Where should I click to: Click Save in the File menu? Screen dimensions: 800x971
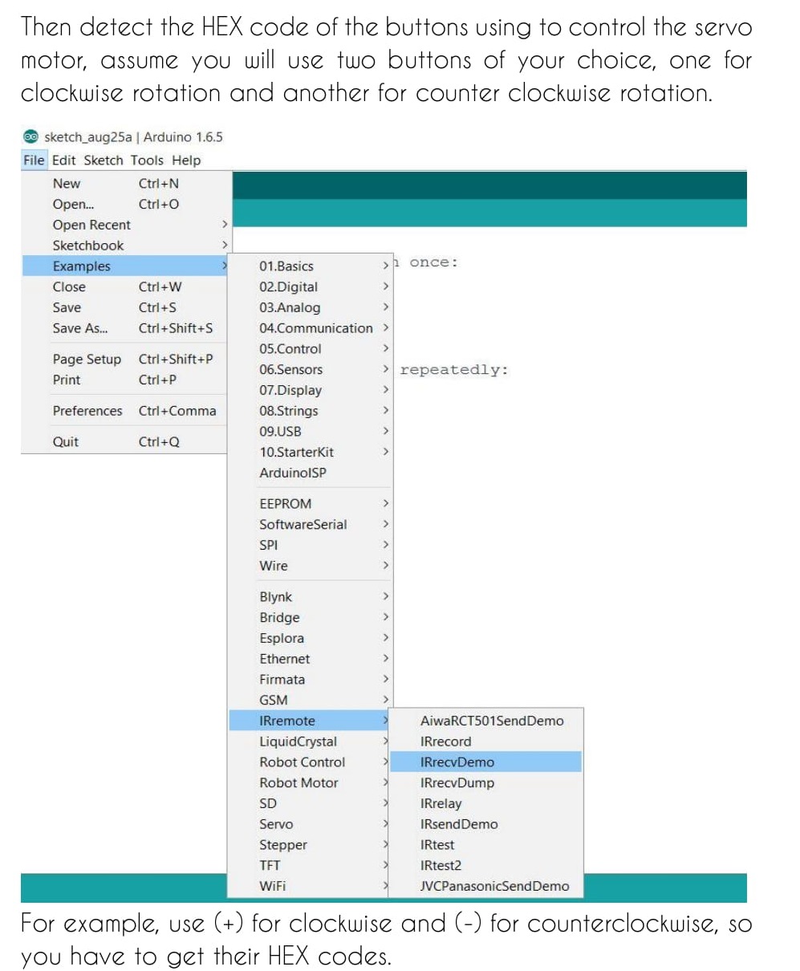(x=125, y=307)
